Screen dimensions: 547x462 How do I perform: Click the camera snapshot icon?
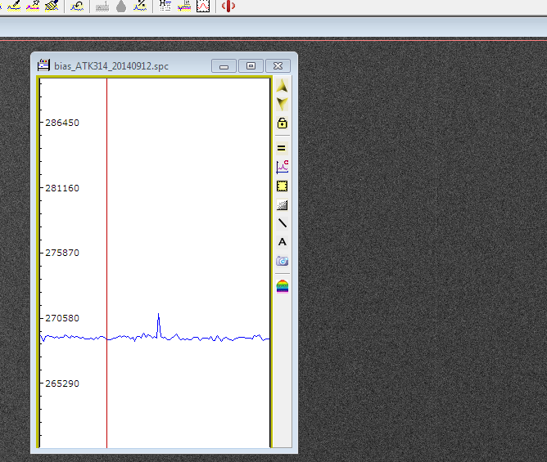(282, 261)
